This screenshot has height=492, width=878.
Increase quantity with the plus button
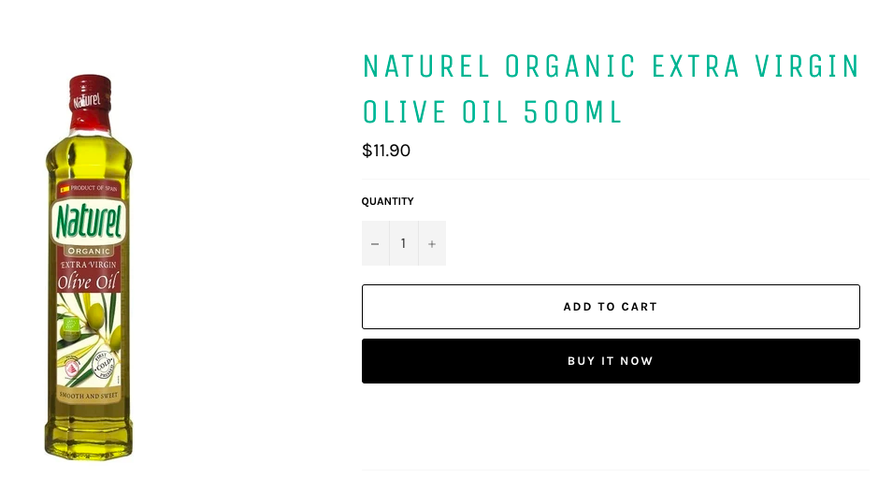[432, 243]
